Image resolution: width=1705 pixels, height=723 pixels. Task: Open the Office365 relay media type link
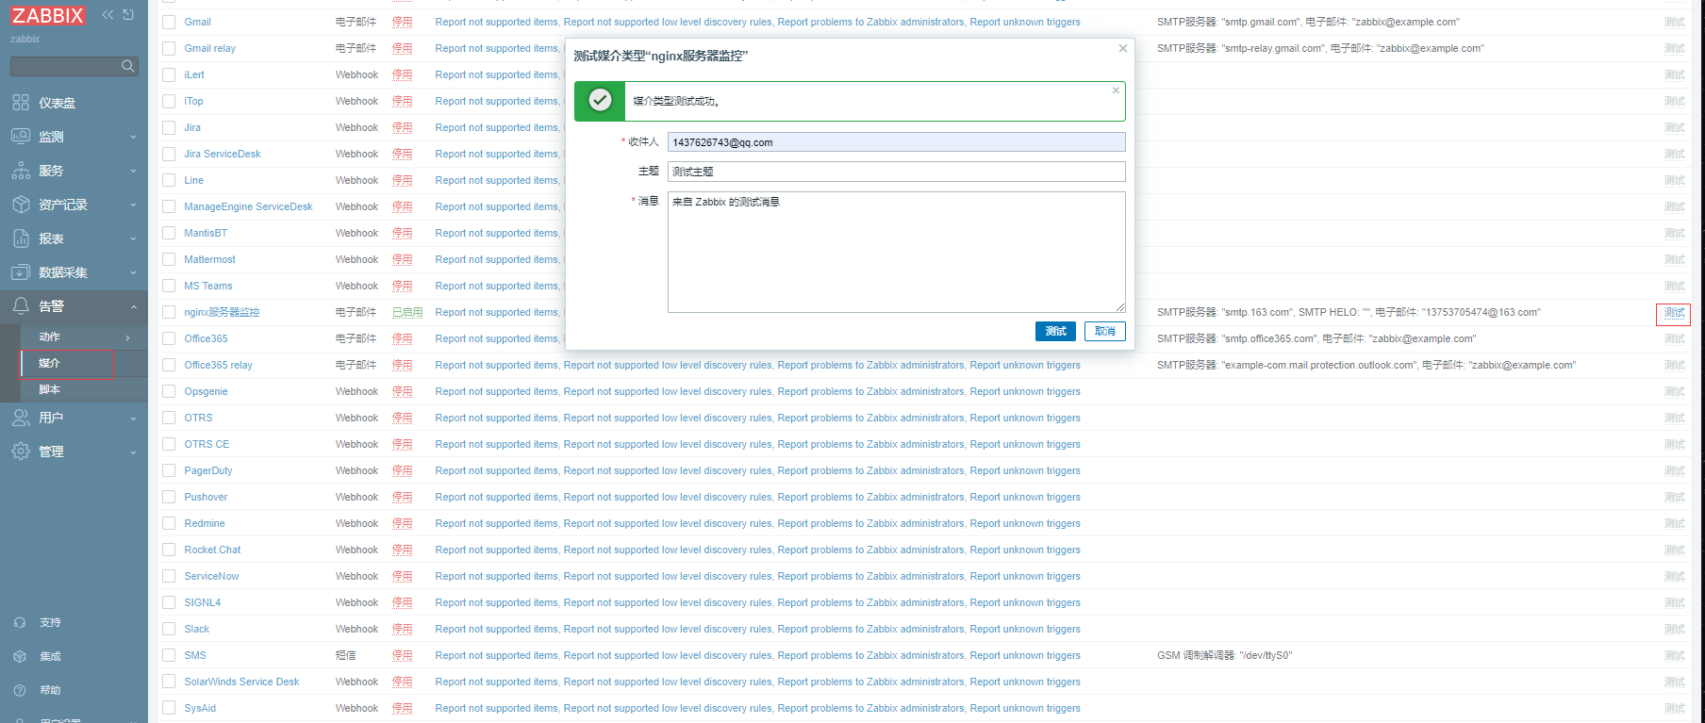(218, 365)
